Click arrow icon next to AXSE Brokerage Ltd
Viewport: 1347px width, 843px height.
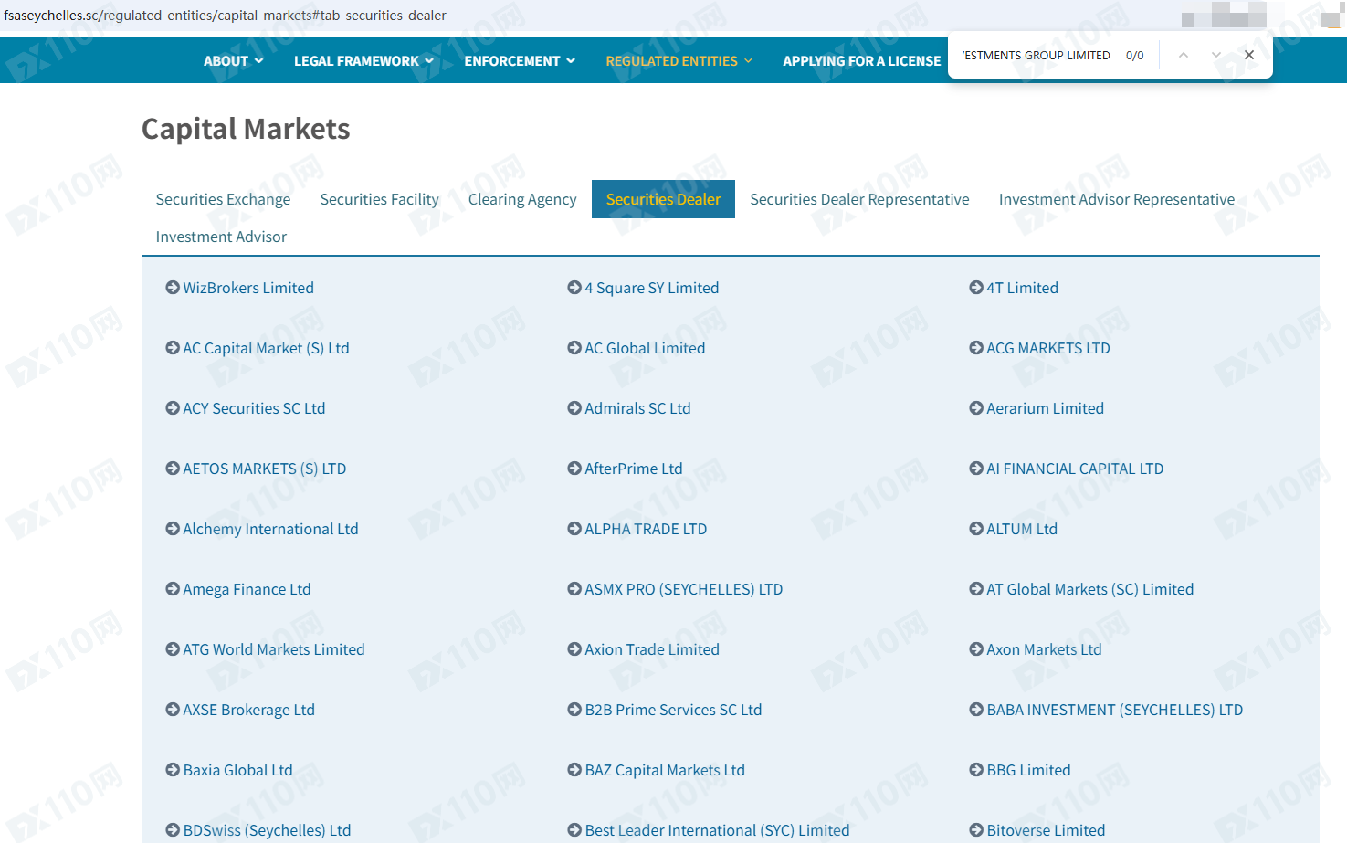tap(172, 710)
